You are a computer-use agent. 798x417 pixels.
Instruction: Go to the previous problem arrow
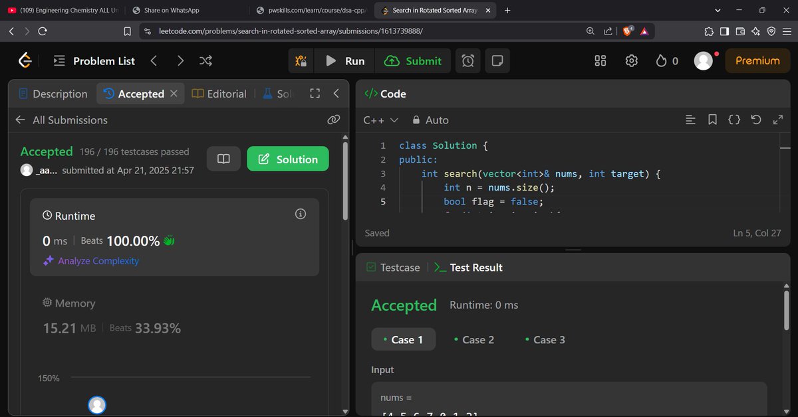[x=154, y=61]
